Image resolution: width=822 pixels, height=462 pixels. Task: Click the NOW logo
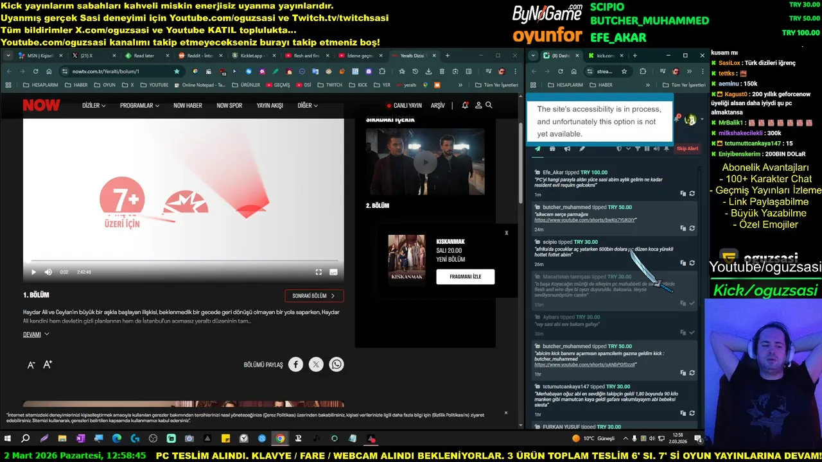41,105
